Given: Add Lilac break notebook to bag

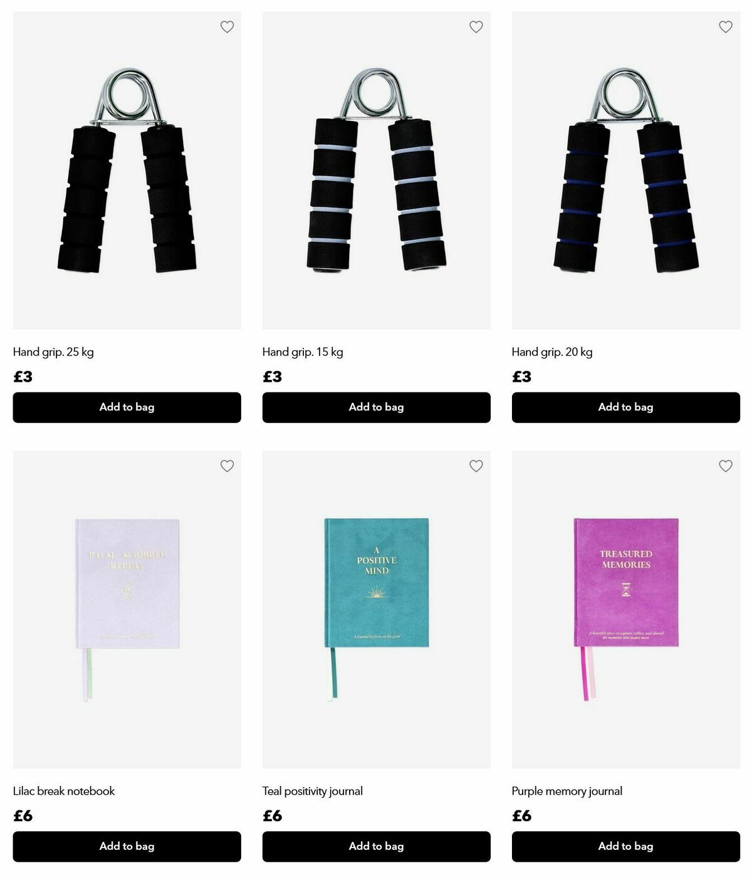Looking at the screenshot, I should (x=127, y=847).
